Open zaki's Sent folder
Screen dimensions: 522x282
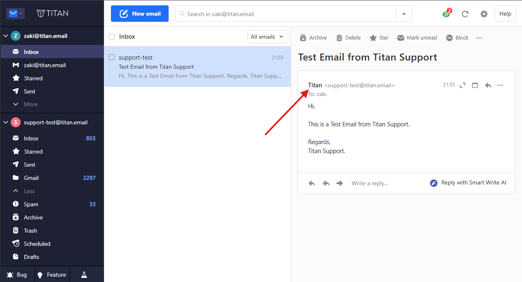click(x=52, y=91)
